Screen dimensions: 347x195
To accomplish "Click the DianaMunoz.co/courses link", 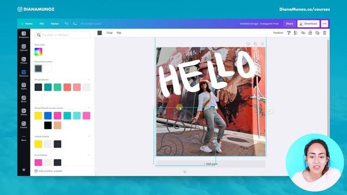I will point(305,9).
